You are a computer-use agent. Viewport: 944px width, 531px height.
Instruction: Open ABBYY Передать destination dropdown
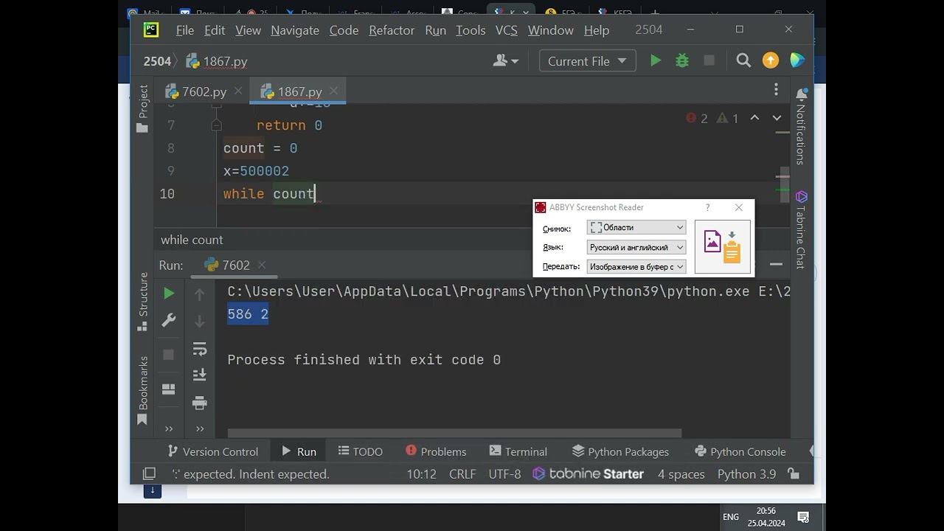(636, 266)
